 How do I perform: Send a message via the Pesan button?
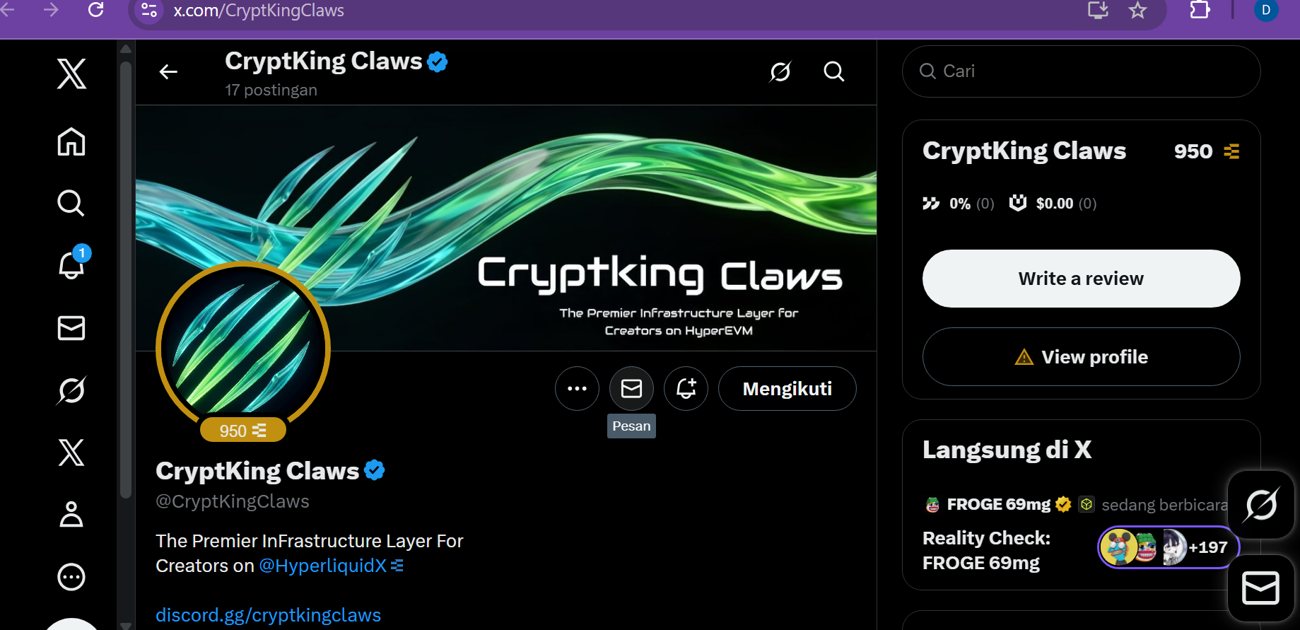(631, 388)
